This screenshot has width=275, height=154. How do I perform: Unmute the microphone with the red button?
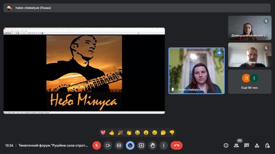tap(97, 145)
